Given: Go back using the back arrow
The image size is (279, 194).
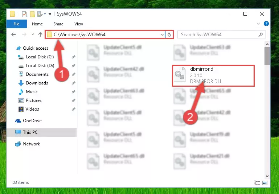Looking at the screenshot, I should [x=13, y=34].
